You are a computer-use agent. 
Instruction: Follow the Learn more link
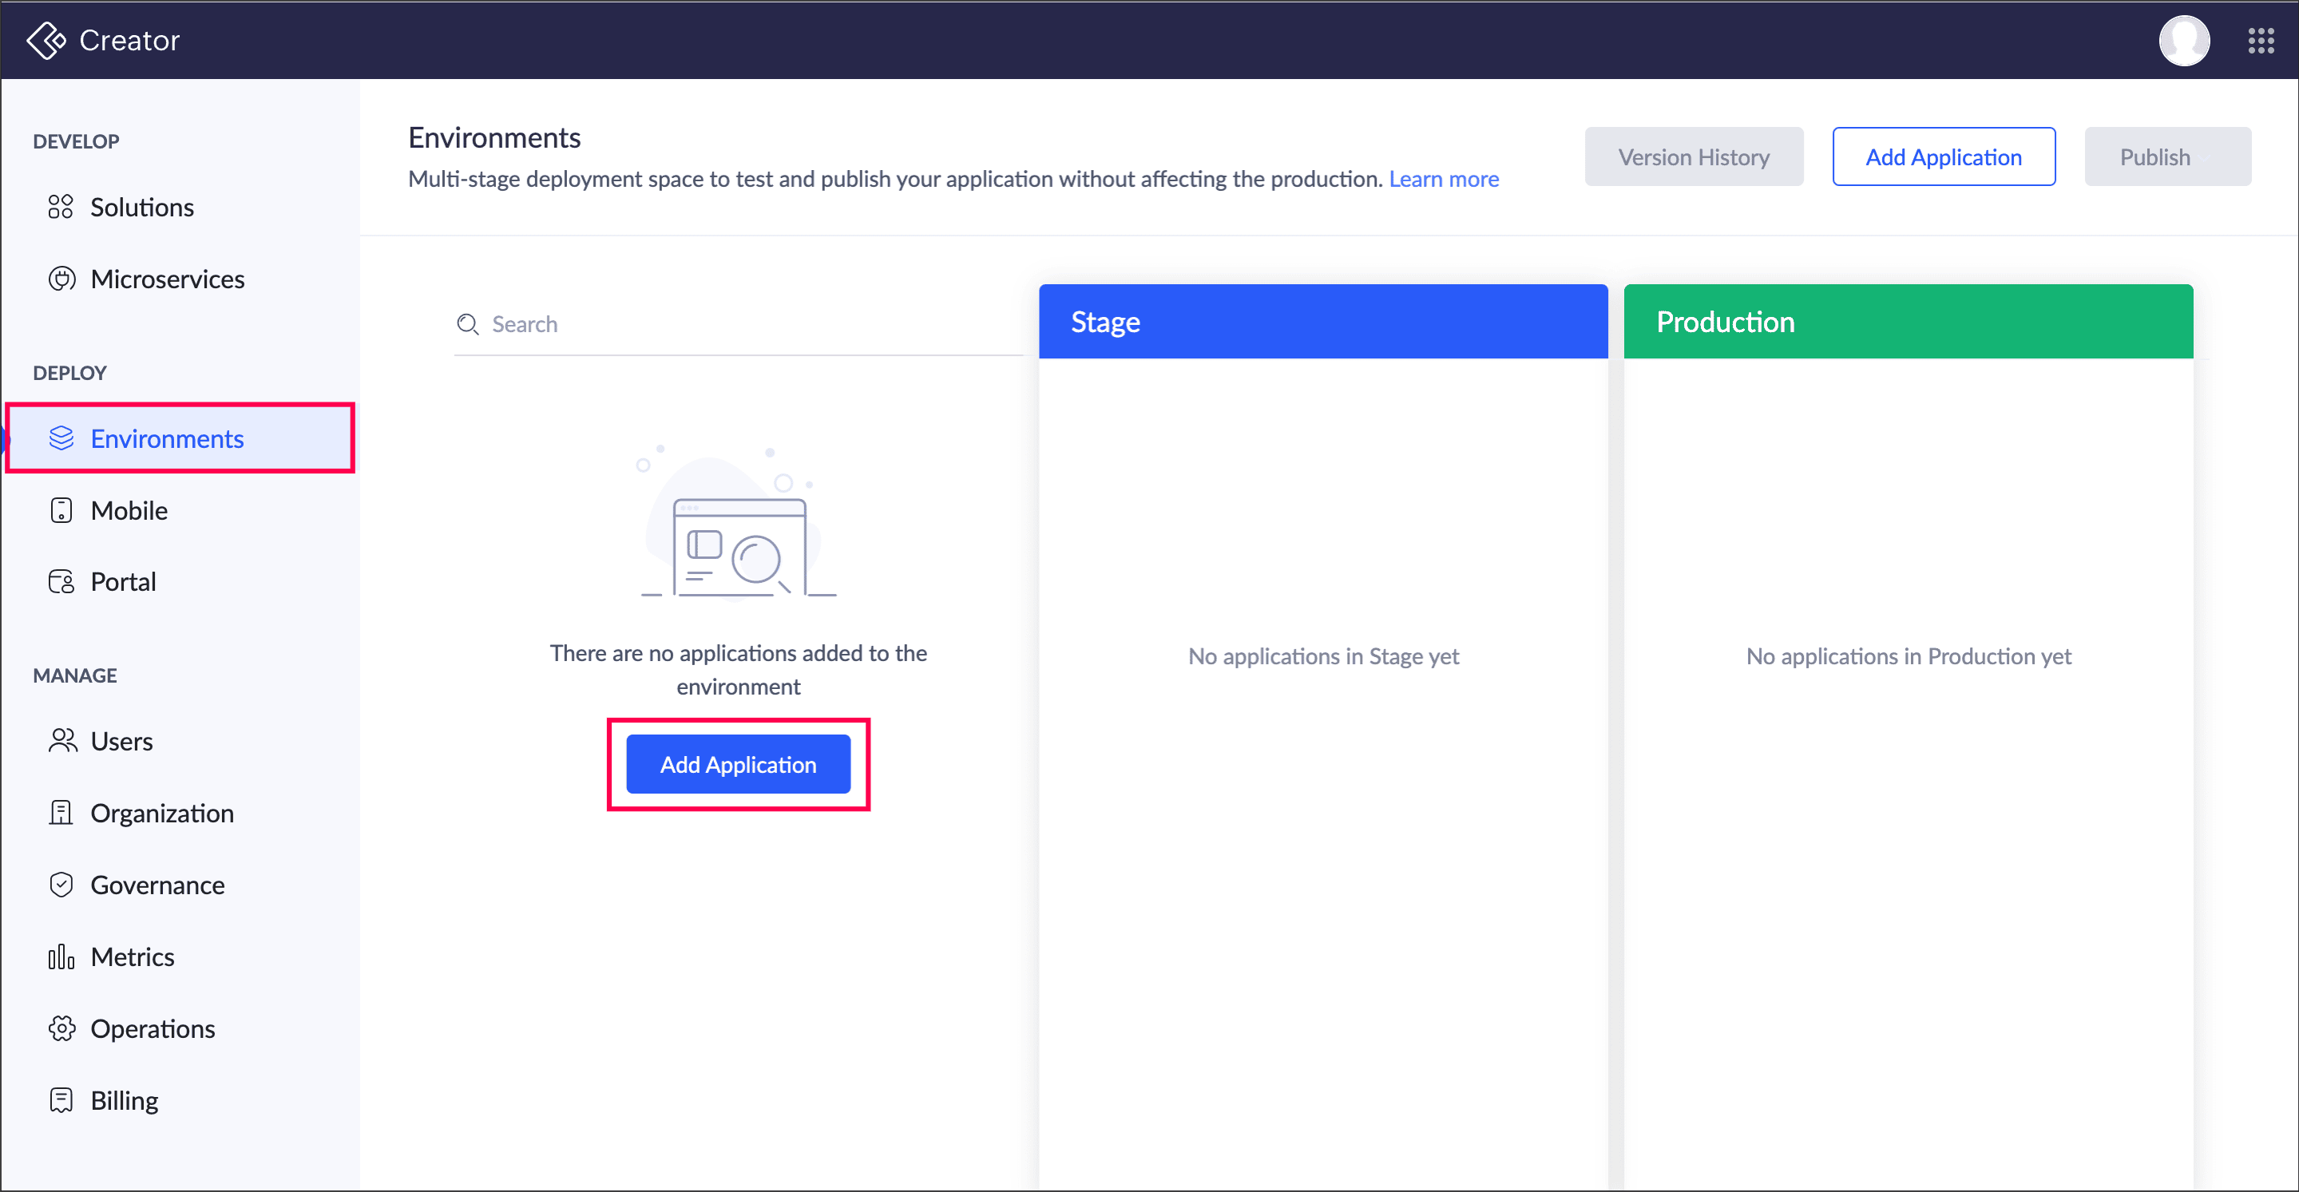pyautogui.click(x=1443, y=180)
